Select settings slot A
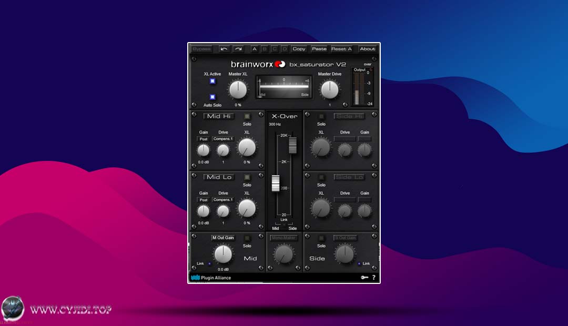This screenshot has width=568, height=326. pos(255,49)
